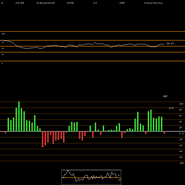
Task: Click the RSI axis label 30
Action: click(3, 54)
